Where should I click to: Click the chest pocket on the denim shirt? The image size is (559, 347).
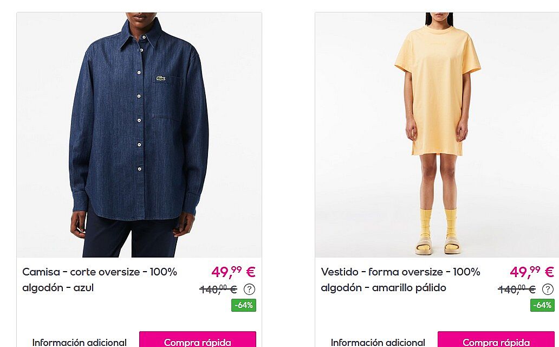tap(167, 97)
